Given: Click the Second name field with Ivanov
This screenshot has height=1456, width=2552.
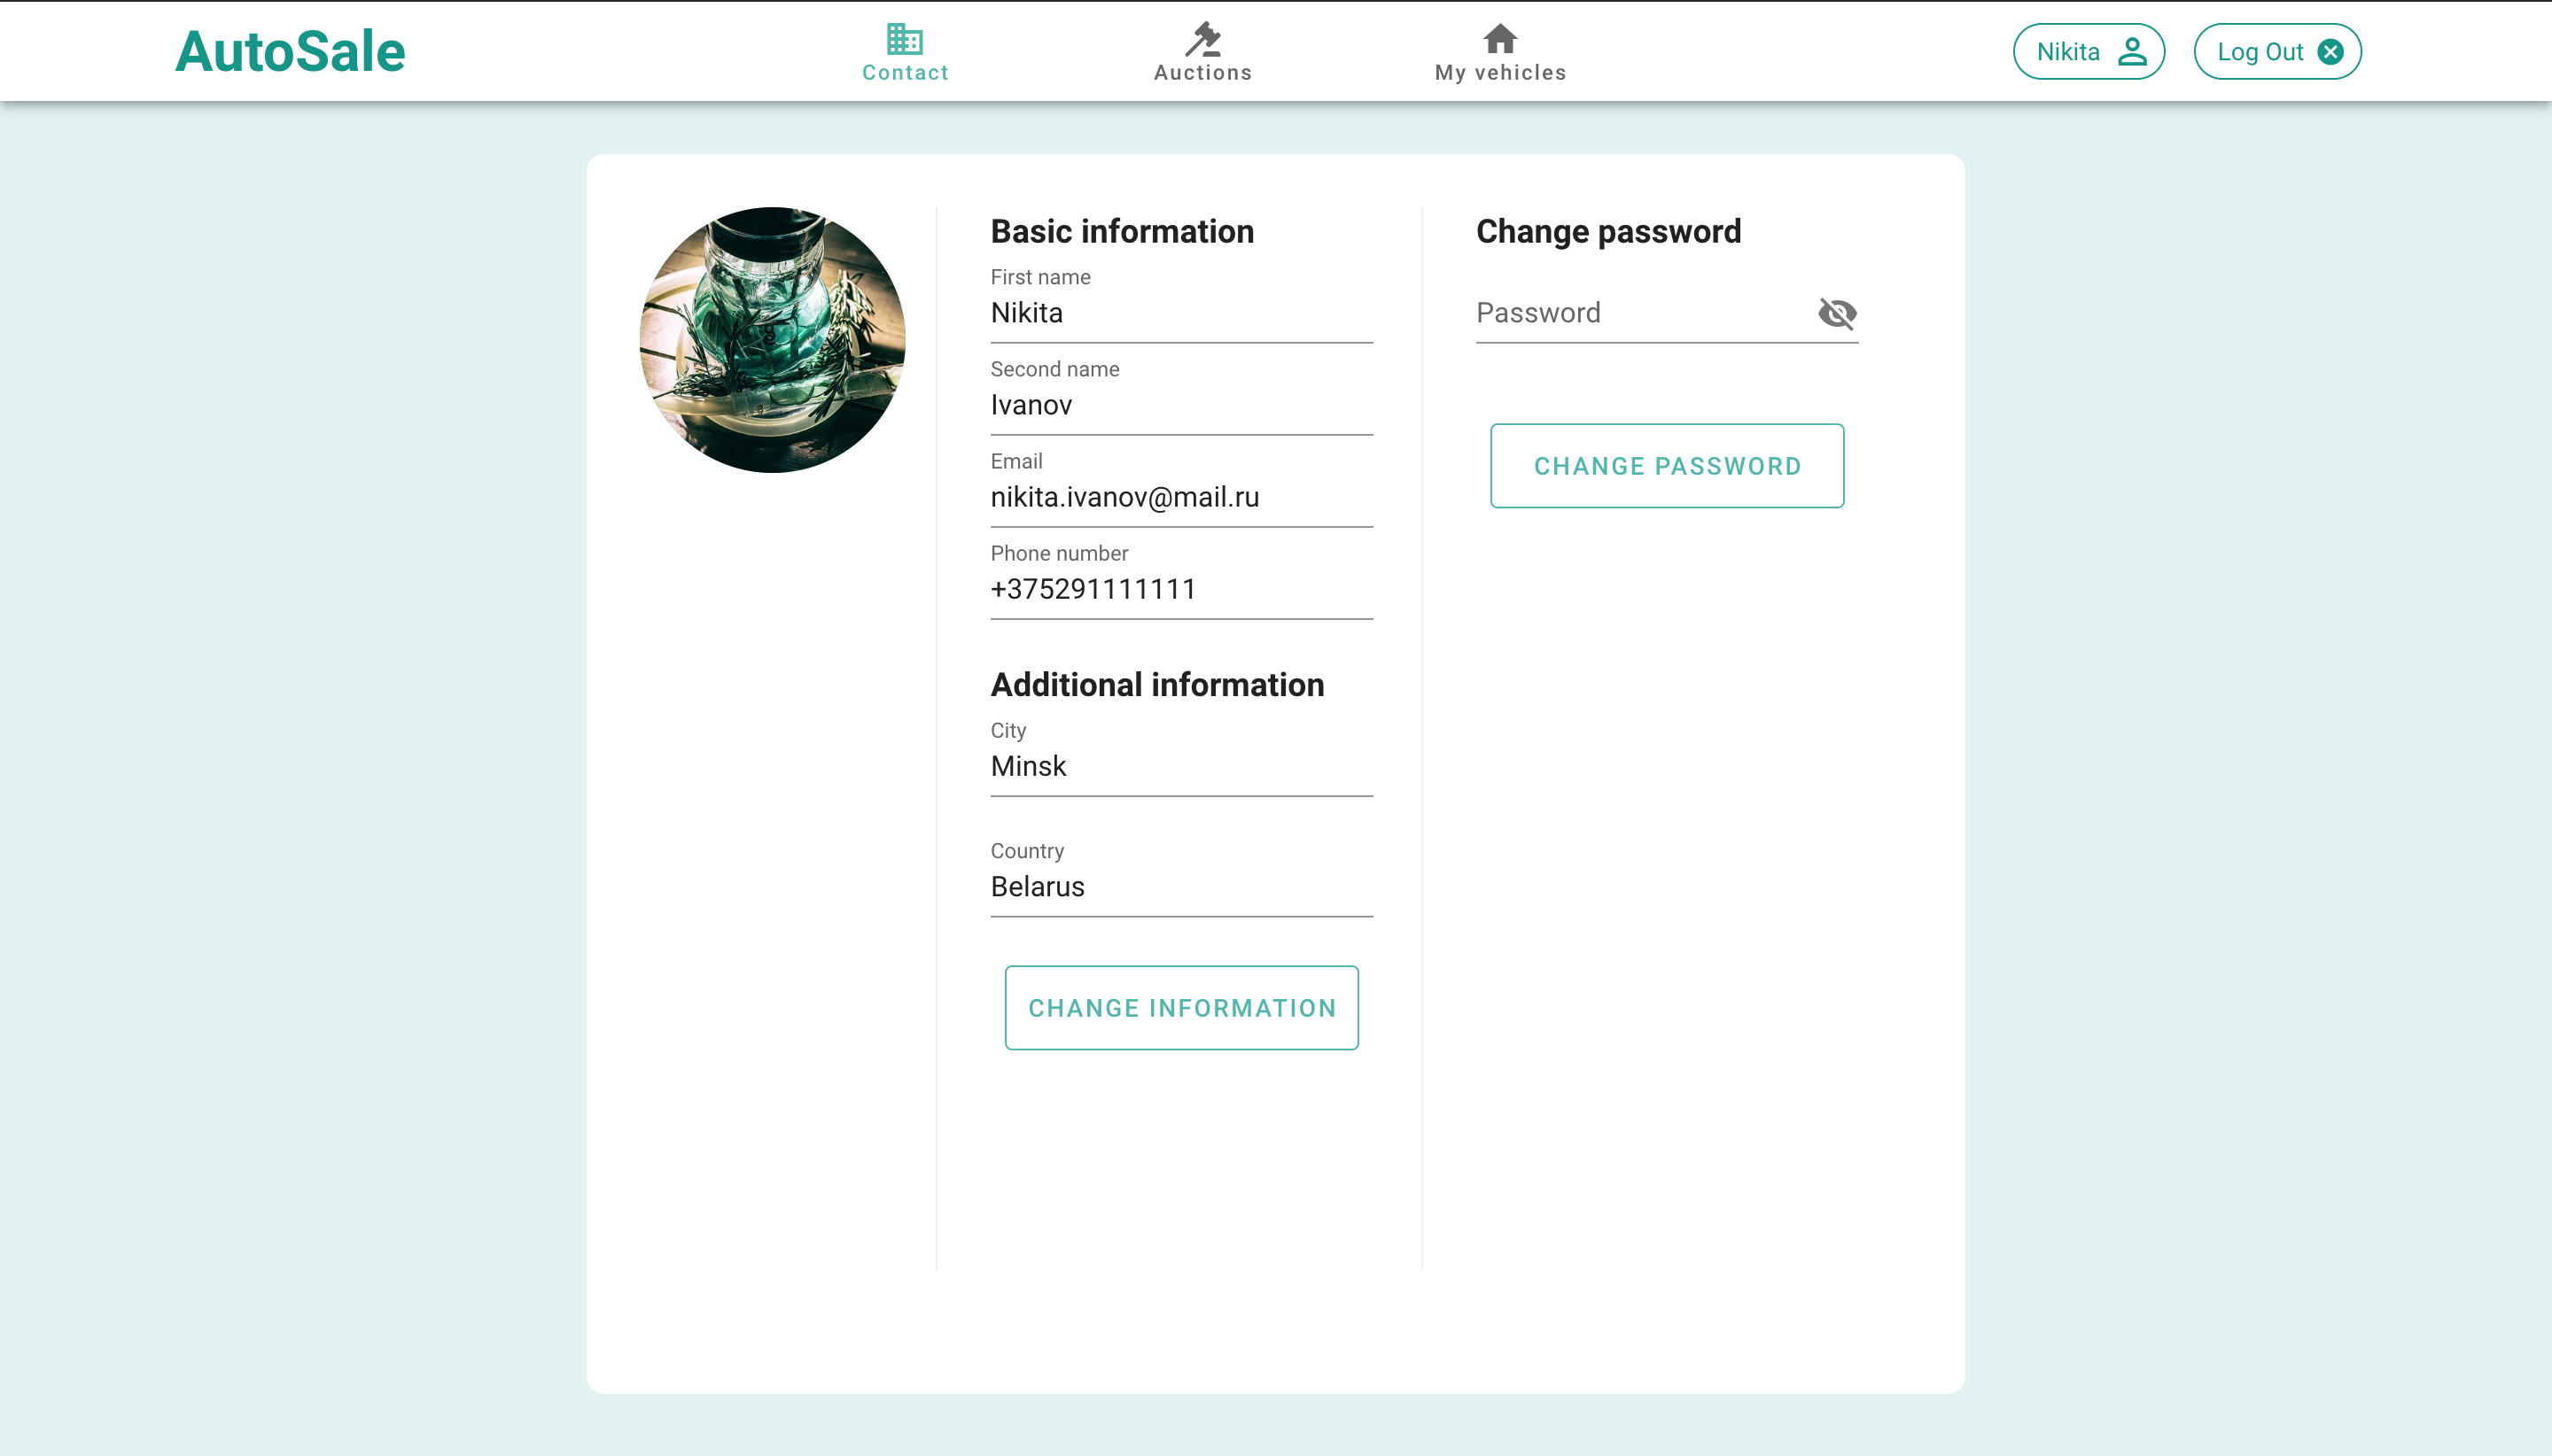Looking at the screenshot, I should pyautogui.click(x=1180, y=406).
